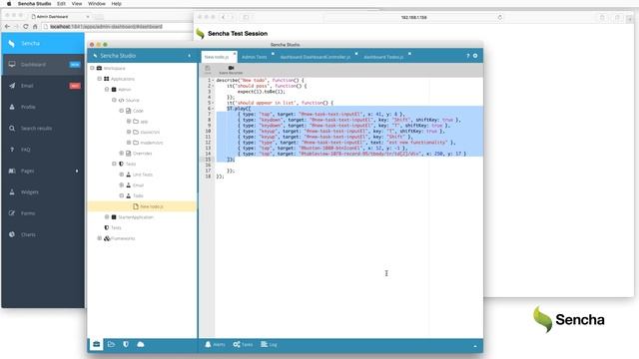Image resolution: width=639 pixels, height=359 pixels.
Task: Click back arrow in Chrome toolbar
Action: point(7,27)
